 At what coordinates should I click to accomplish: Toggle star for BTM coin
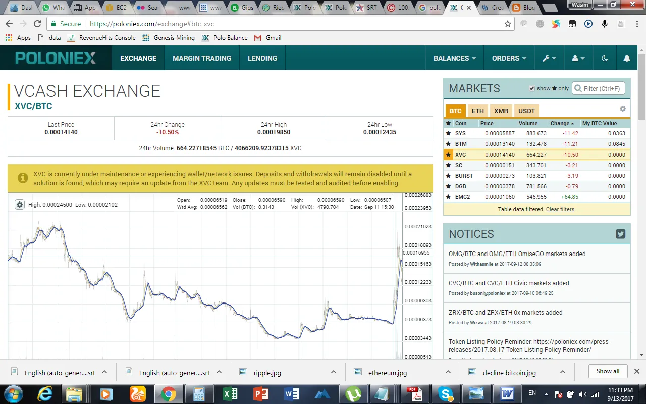[448, 144]
